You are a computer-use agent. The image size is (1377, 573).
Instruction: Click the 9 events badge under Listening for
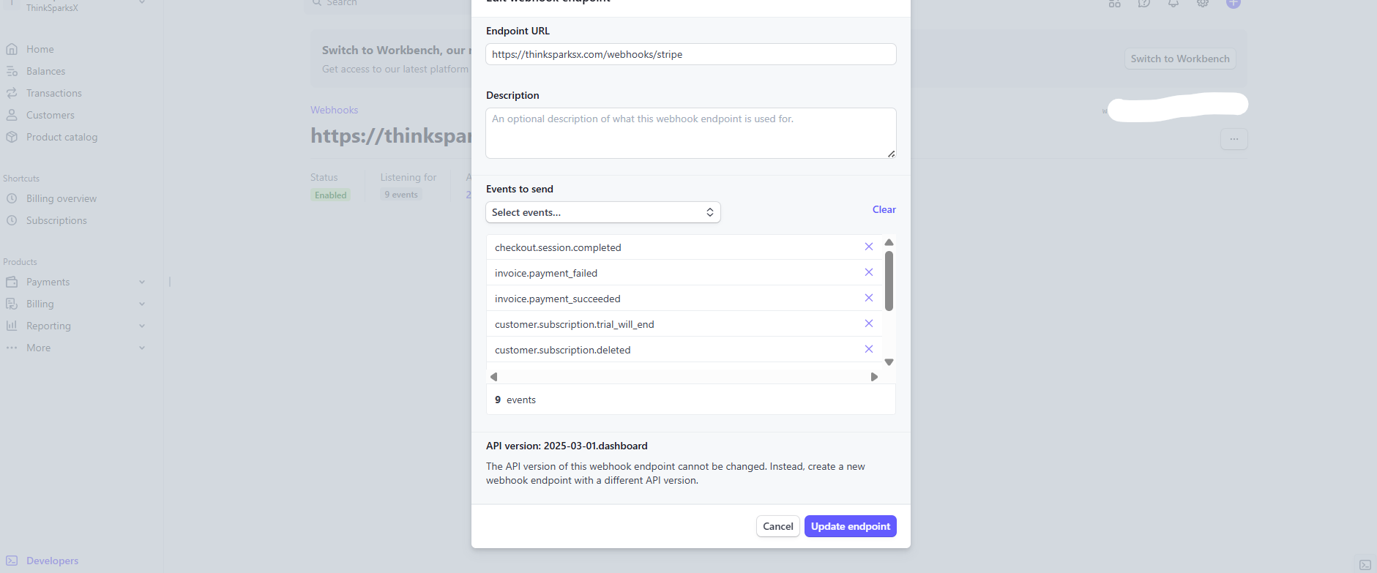tap(401, 195)
